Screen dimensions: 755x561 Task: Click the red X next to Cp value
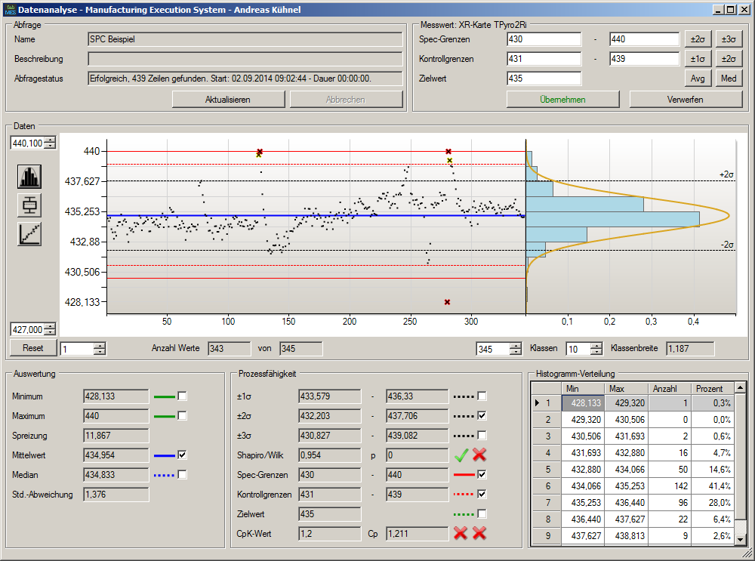(x=479, y=534)
